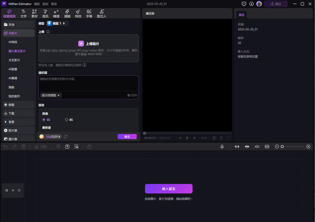
Task: Zoom in the timeline with plus
Action: pyautogui.click(x=308, y=146)
